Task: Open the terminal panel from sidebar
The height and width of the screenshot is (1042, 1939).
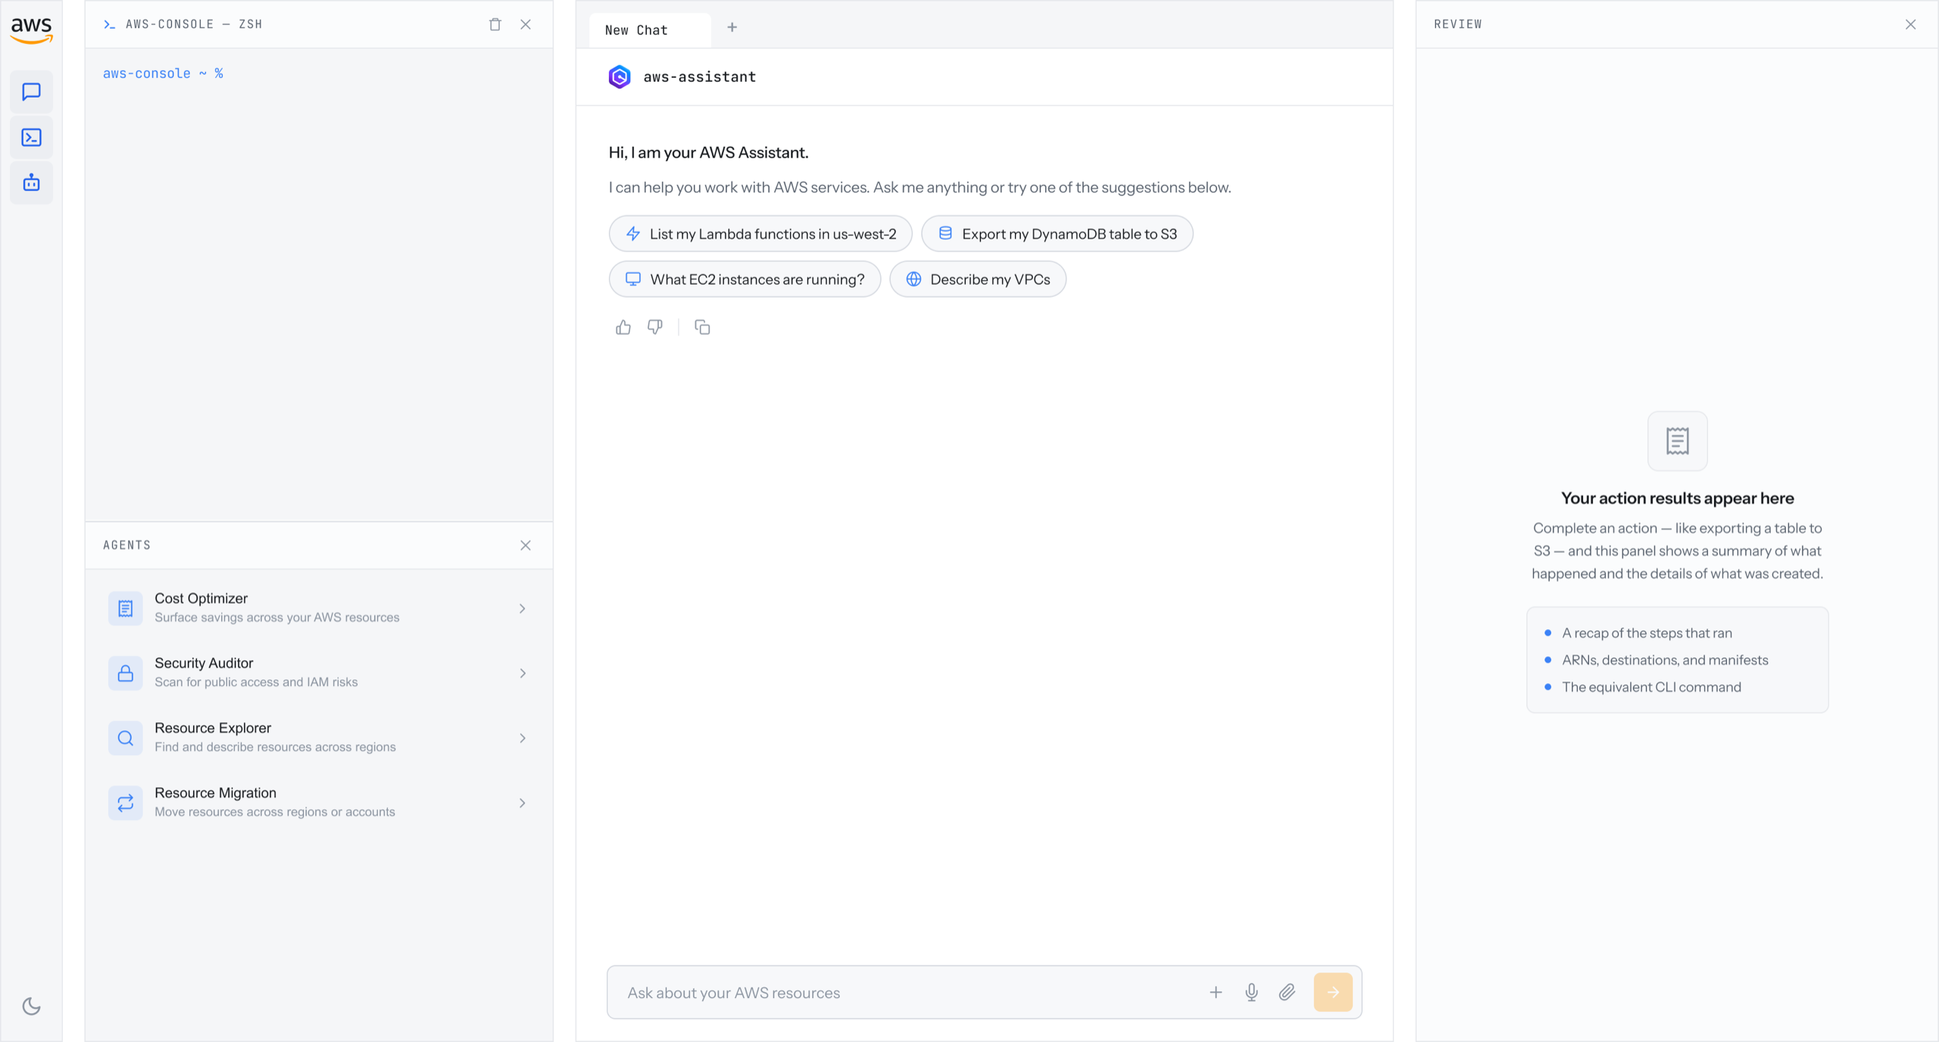Action: pos(31,137)
